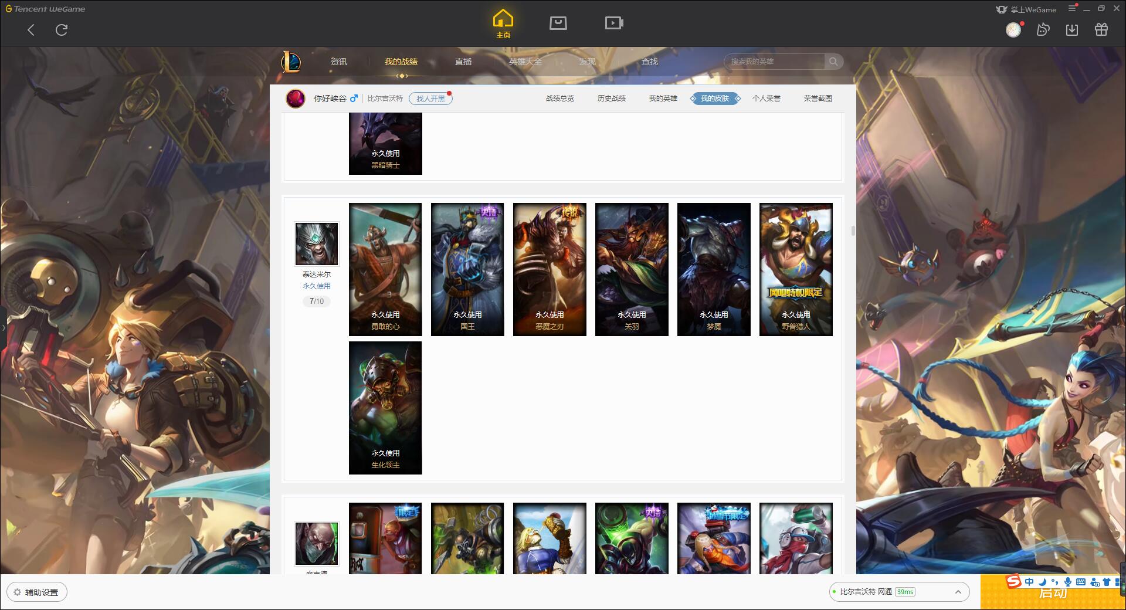This screenshot has height=610, width=1126.
Task: Click the 39ms latency indicator
Action: point(905,592)
